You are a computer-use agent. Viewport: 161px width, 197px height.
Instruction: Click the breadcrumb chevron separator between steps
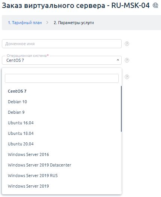47,23
